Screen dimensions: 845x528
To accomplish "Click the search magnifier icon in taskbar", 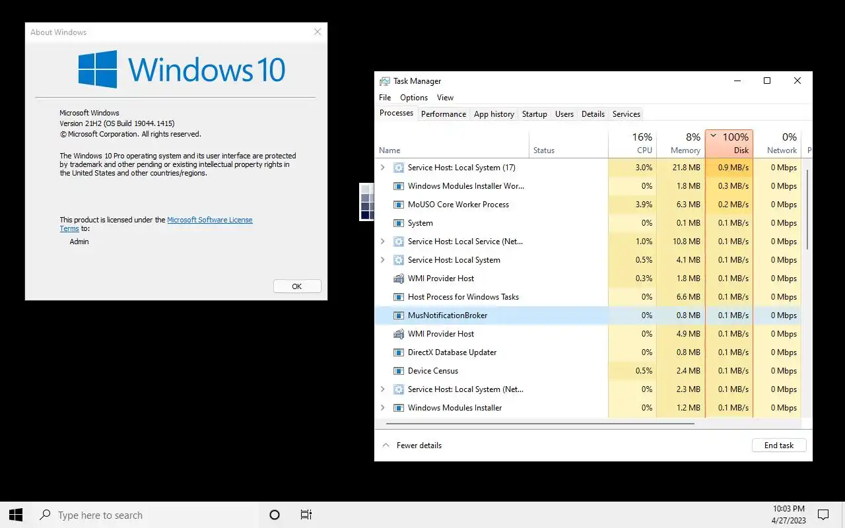I will click(46, 515).
